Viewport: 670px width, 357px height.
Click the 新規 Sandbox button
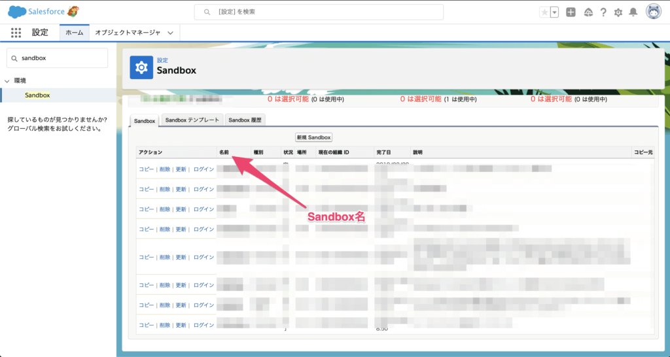coord(314,137)
